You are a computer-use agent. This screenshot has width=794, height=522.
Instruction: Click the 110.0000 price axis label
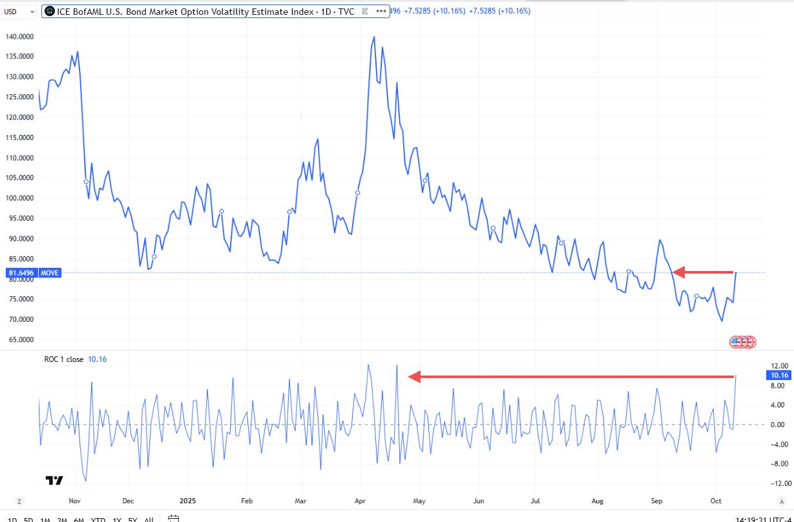(19, 157)
